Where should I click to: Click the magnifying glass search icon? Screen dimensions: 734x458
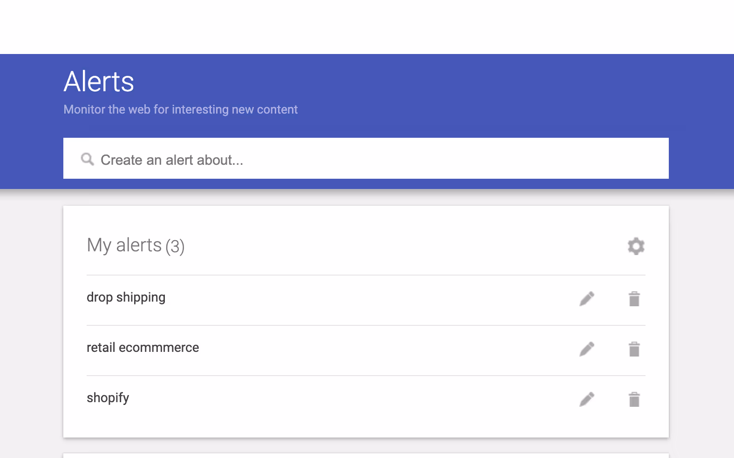point(88,159)
